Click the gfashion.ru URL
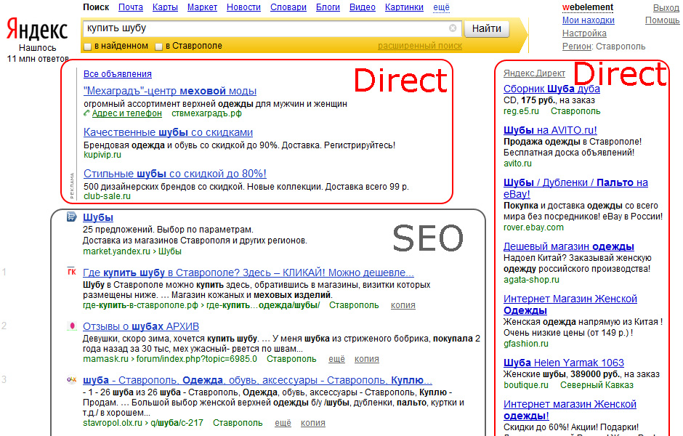This screenshot has width=683, height=436. pyautogui.click(x=526, y=344)
